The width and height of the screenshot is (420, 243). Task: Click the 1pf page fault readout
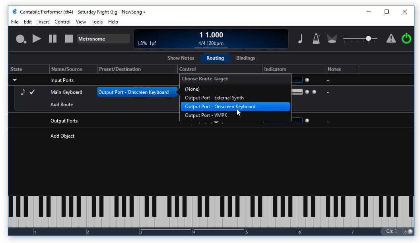tap(152, 43)
